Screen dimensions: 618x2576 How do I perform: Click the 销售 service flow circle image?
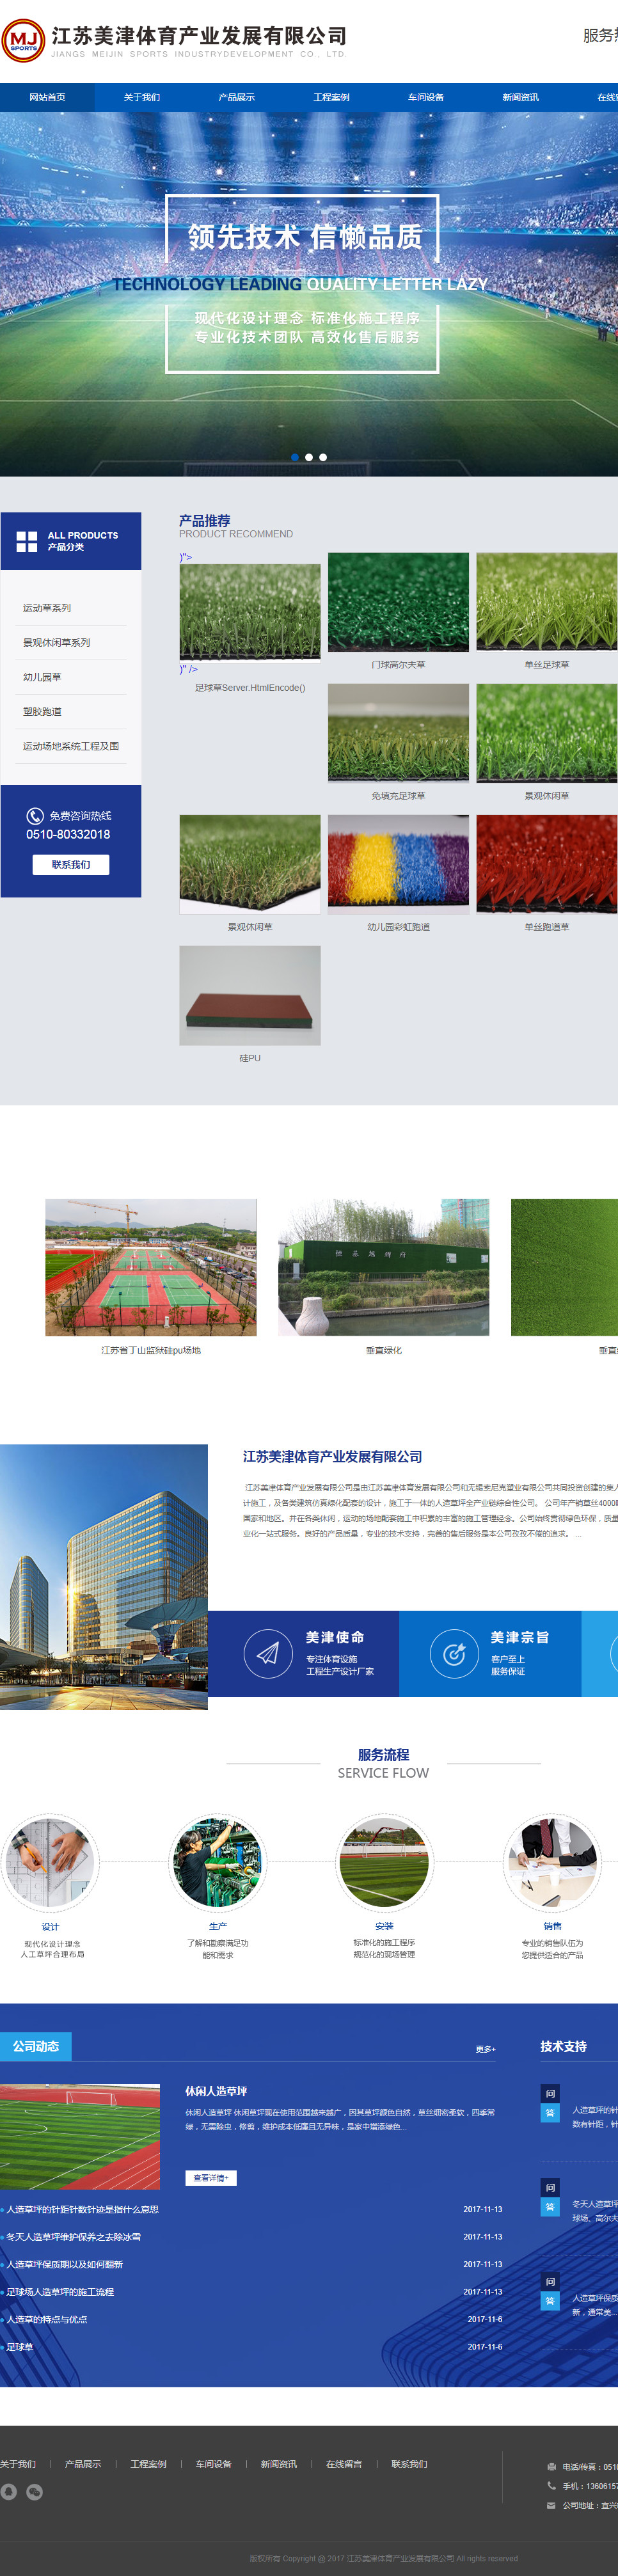[552, 1863]
